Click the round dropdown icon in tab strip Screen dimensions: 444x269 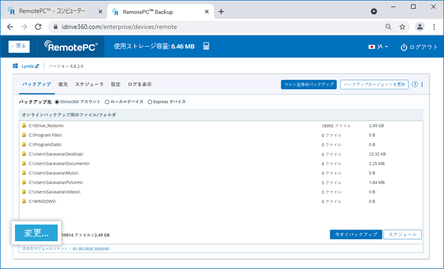click(374, 11)
